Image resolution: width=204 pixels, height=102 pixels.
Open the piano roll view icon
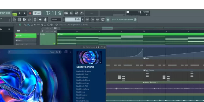[x=24, y=20]
